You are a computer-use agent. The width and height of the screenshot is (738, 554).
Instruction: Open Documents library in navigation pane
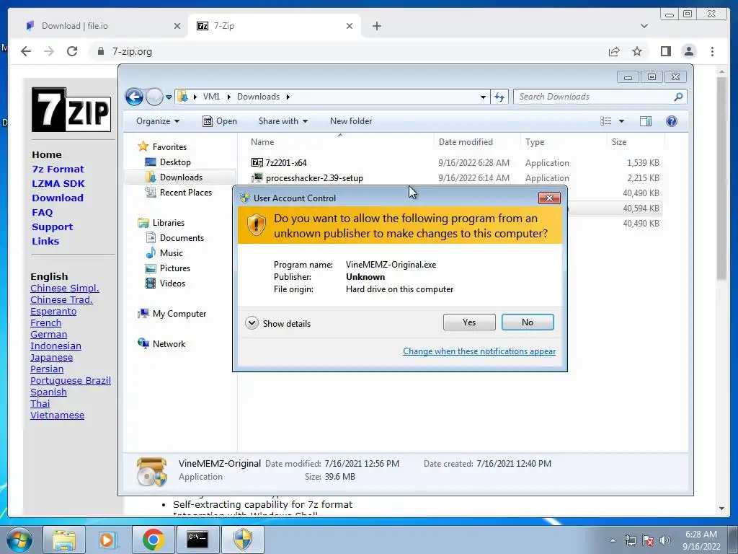pyautogui.click(x=174, y=238)
